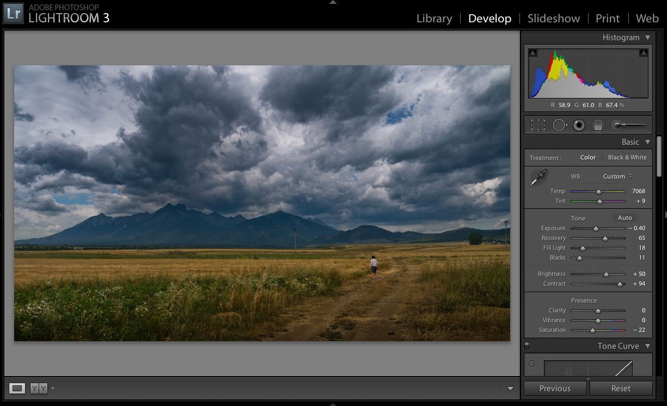667x406 pixels.
Task: Click the histogram graph
Action: (588, 73)
